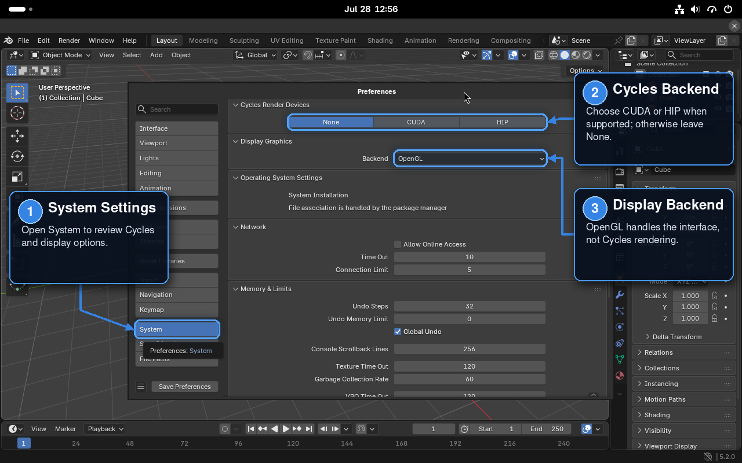Toggle use preview range clock icon
The image size is (742, 463).
tap(464, 429)
